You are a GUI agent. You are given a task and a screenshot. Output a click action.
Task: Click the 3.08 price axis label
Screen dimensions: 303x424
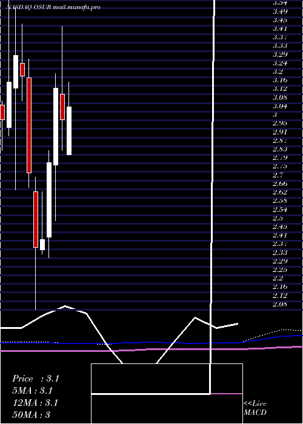[280, 98]
